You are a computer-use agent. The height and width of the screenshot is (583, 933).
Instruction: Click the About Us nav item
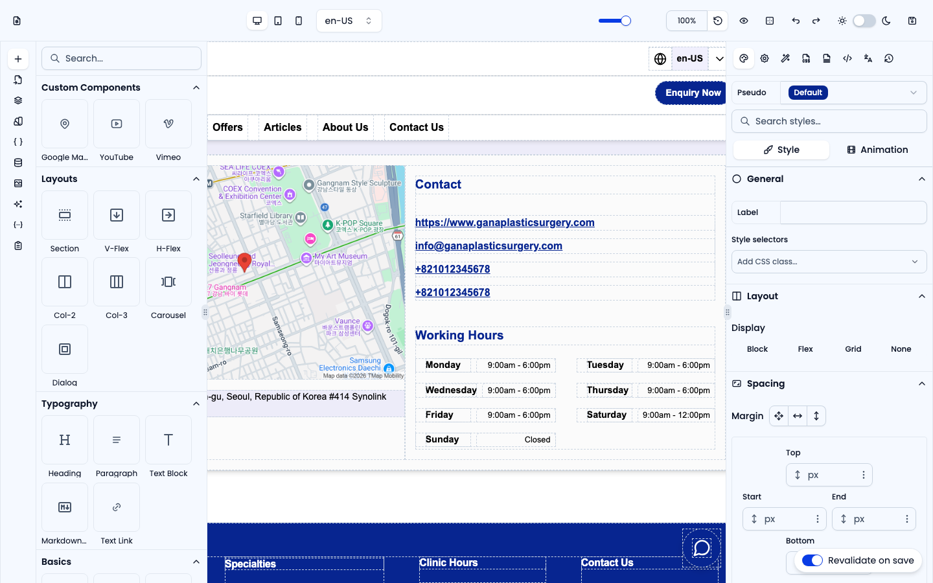pos(345,127)
